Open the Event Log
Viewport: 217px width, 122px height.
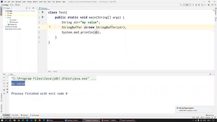[210, 115]
